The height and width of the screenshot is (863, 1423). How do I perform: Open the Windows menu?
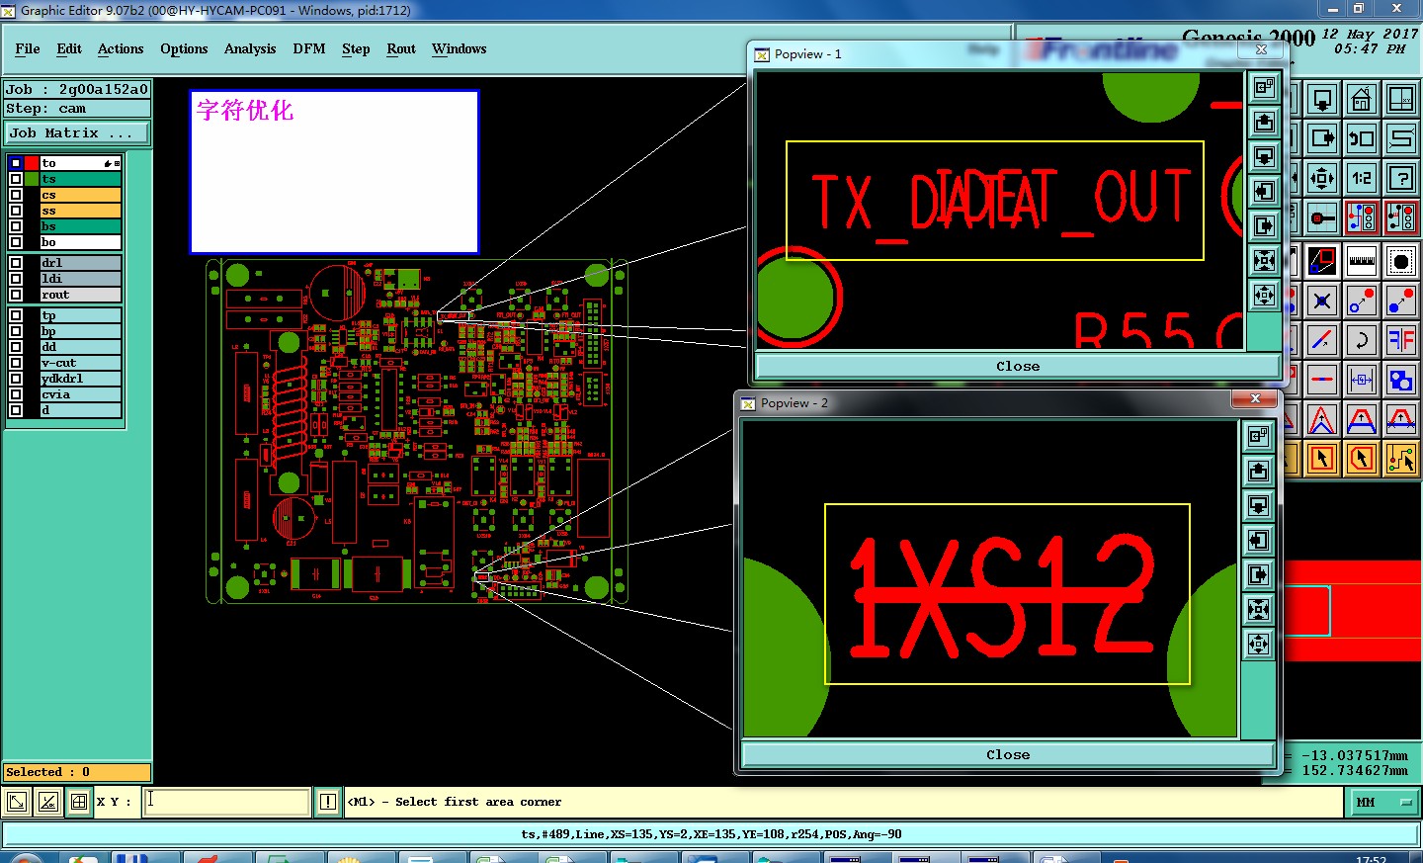tap(459, 48)
